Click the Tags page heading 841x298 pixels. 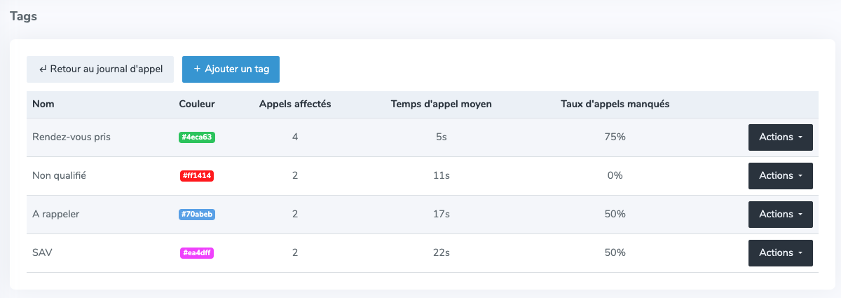(23, 17)
